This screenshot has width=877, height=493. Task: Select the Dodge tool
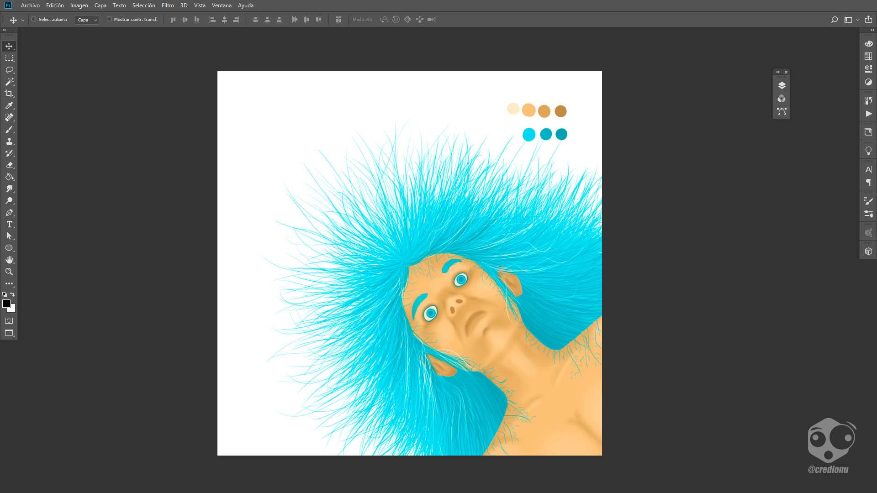click(x=9, y=200)
